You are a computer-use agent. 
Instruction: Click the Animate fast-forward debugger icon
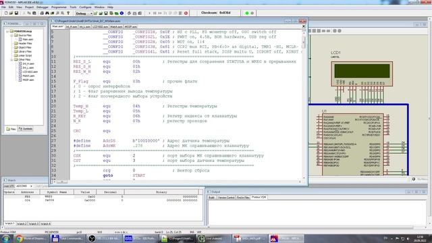(160, 13)
